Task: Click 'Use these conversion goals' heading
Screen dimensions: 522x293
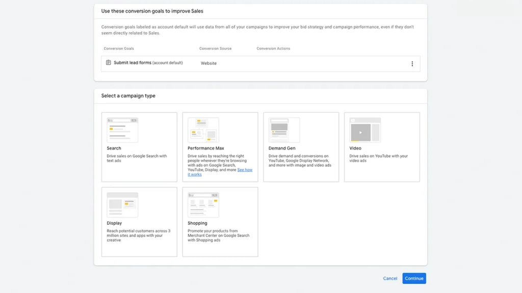Action: (x=152, y=11)
